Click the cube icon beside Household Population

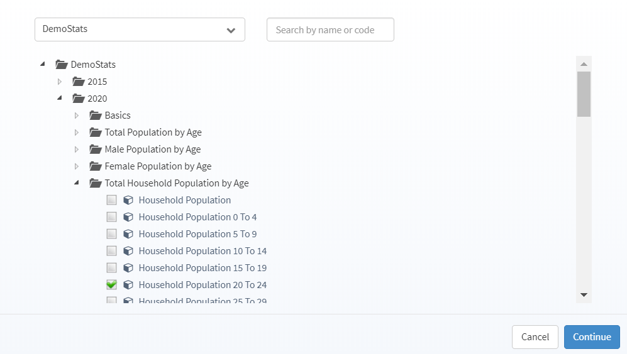pyautogui.click(x=128, y=200)
